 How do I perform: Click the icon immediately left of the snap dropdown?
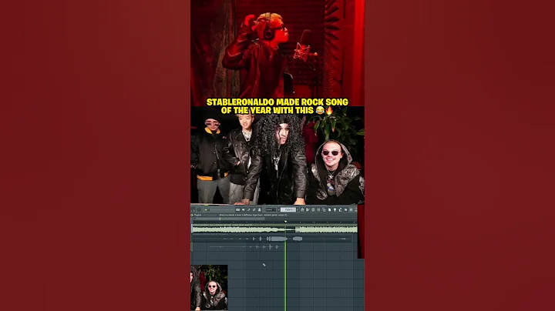(x=260, y=209)
